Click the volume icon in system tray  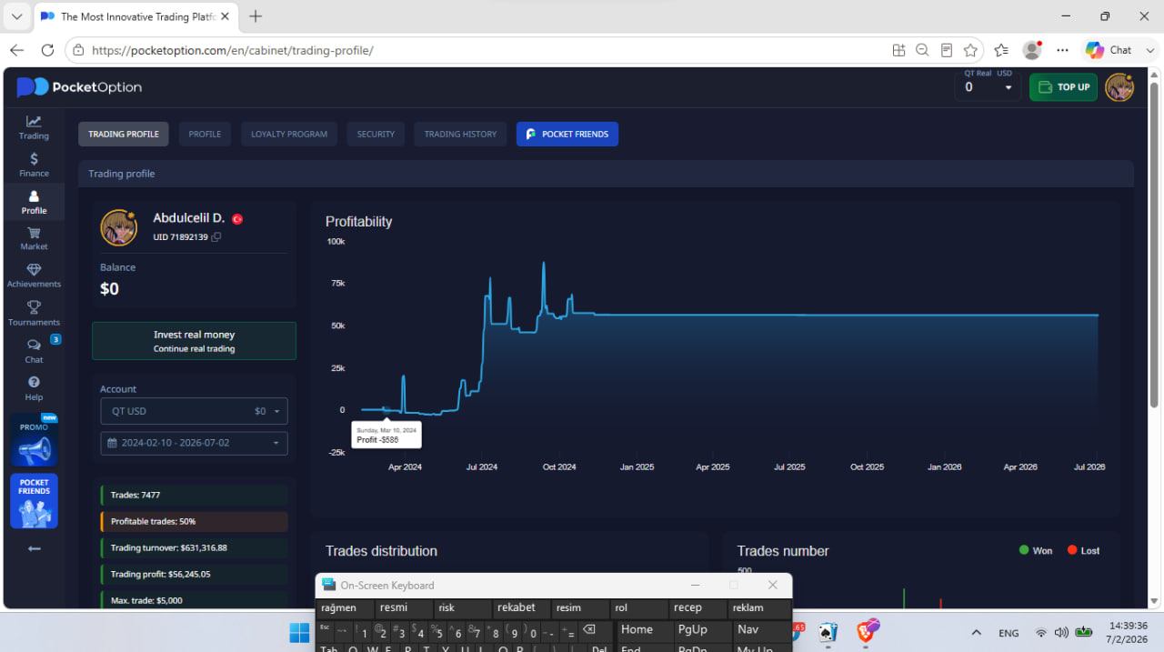tap(1060, 633)
